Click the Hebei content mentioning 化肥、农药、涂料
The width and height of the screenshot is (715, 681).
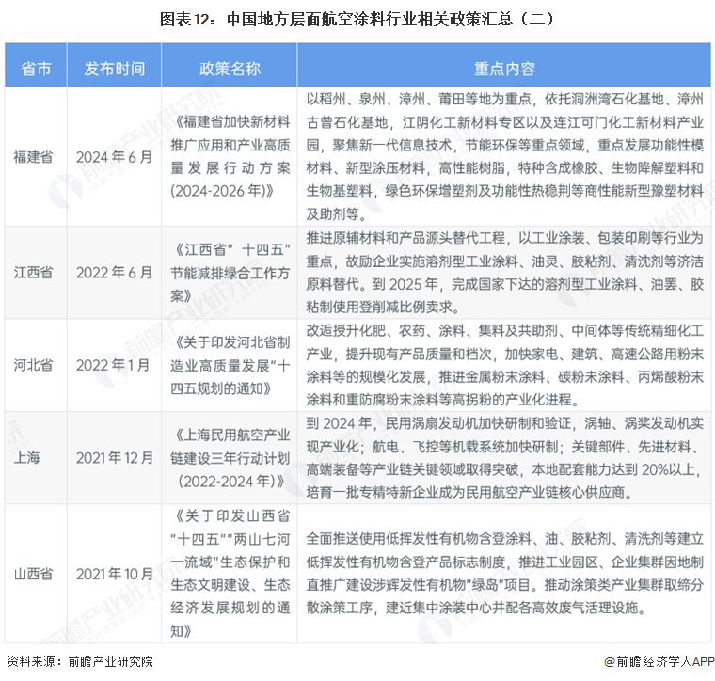504,365
